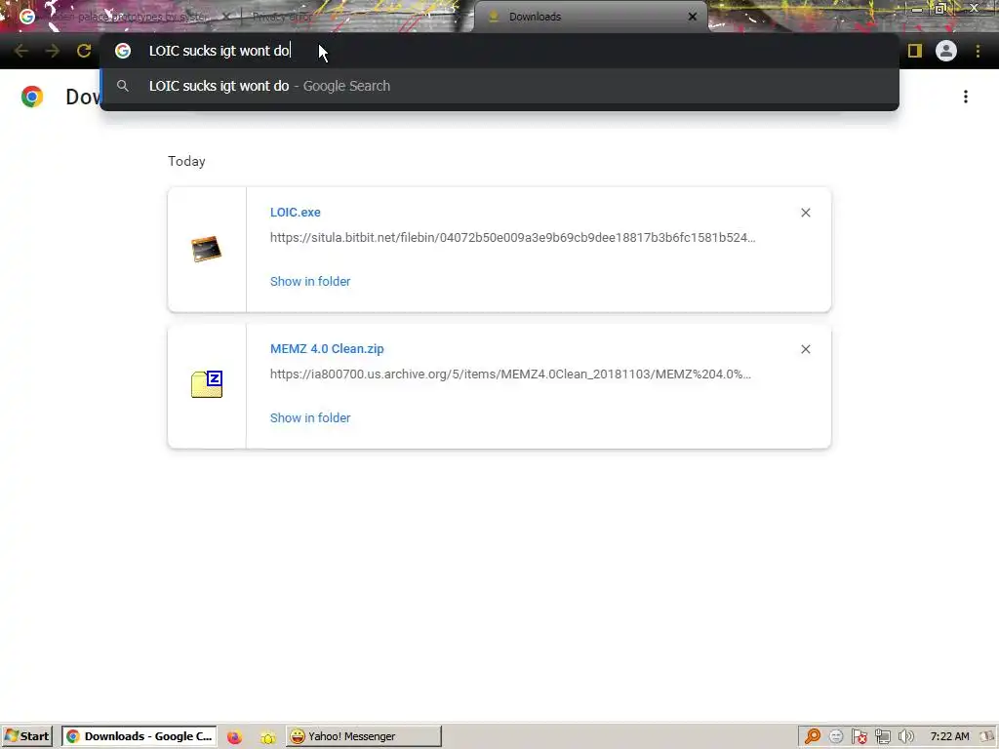The height and width of the screenshot is (749, 999).
Task: Show MEMZ 4.0 Clean.zip in folder
Action: (310, 417)
